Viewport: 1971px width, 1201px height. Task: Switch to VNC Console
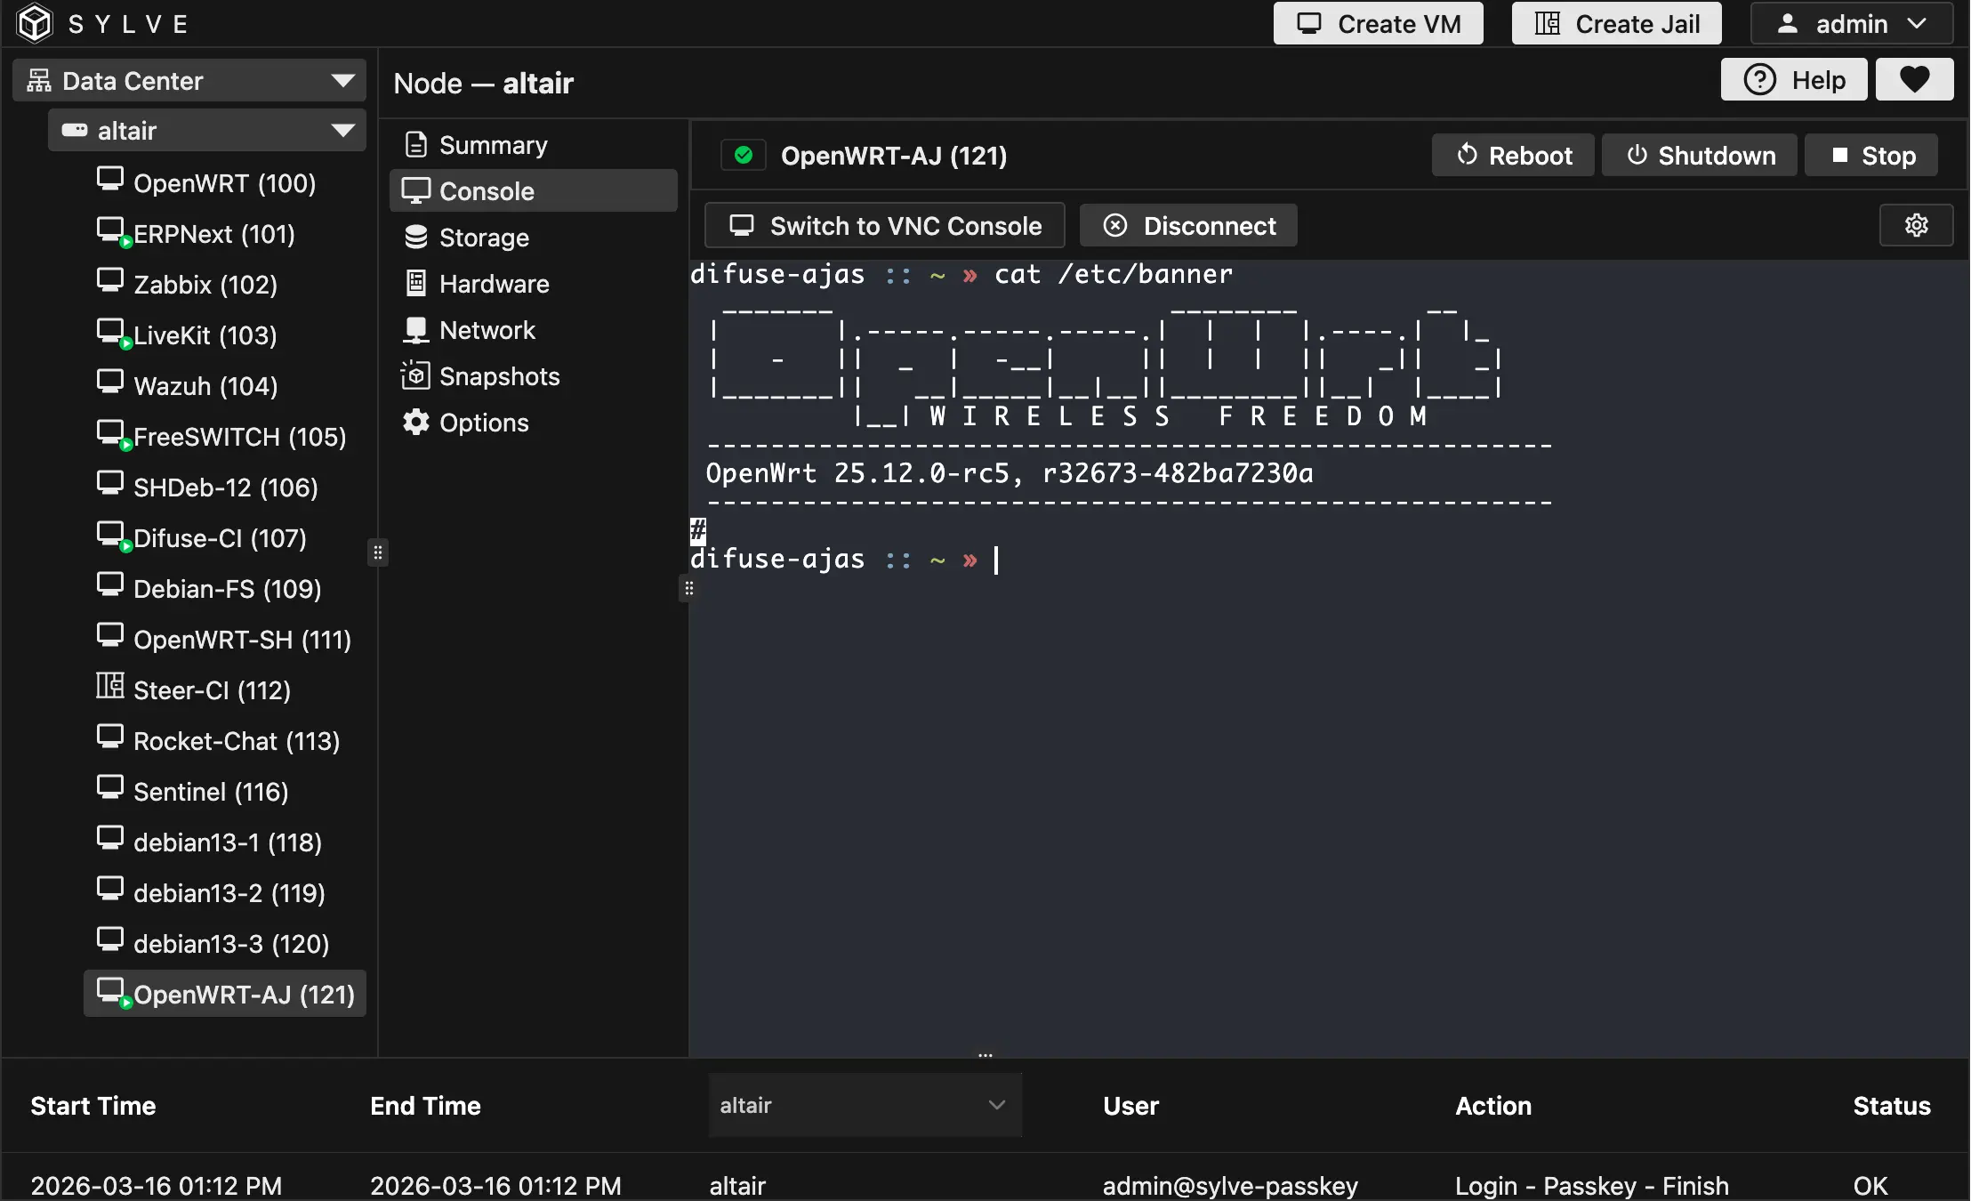click(885, 226)
